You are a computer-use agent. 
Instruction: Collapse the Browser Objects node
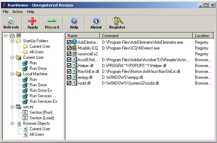tap(12, 123)
